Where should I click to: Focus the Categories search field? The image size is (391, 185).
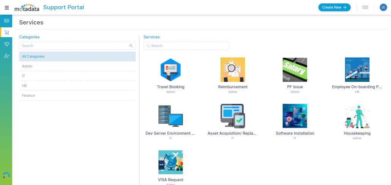click(x=74, y=46)
